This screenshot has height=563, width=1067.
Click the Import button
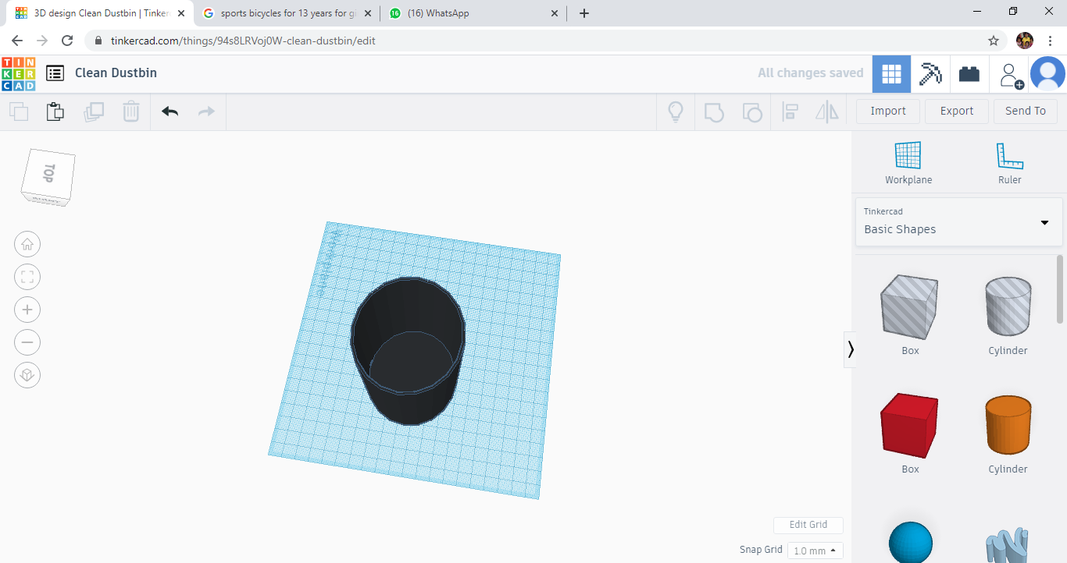coord(888,111)
